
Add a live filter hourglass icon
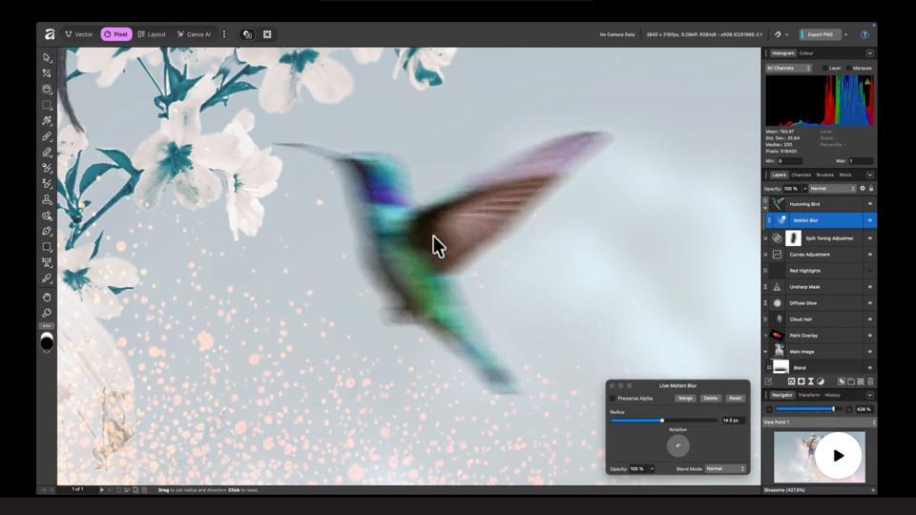click(811, 381)
